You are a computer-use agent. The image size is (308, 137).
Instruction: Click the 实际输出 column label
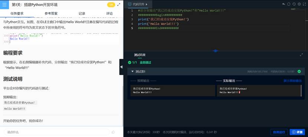point(229,81)
